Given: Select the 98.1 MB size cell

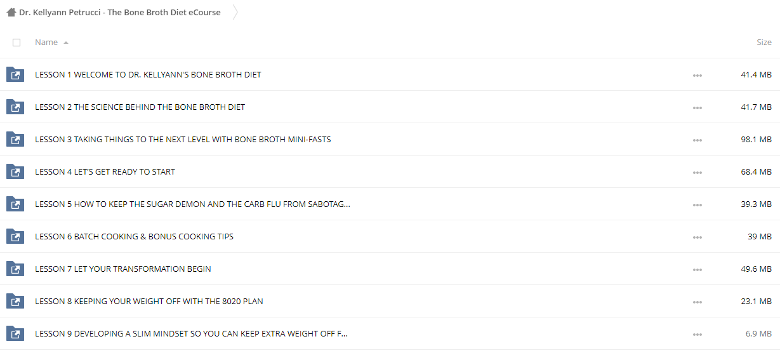Looking at the screenshot, I should coord(757,140).
